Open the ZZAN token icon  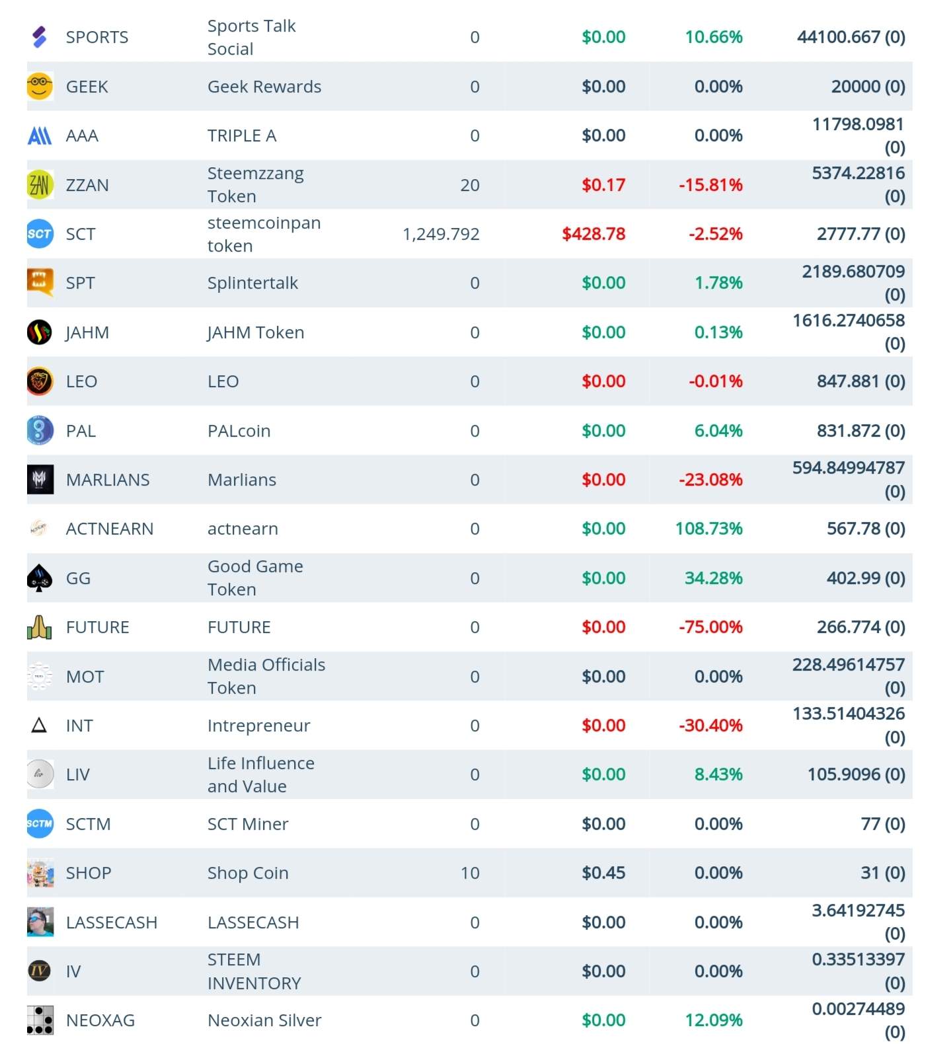40,185
